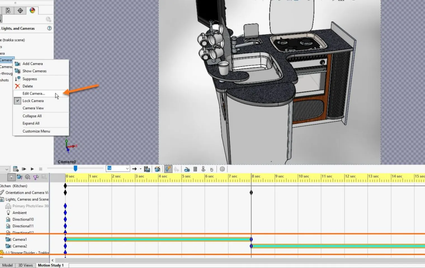Click the Calculate motion study icon
Image resolution: width=425 pixels, height=268 pixels.
(x=16, y=169)
